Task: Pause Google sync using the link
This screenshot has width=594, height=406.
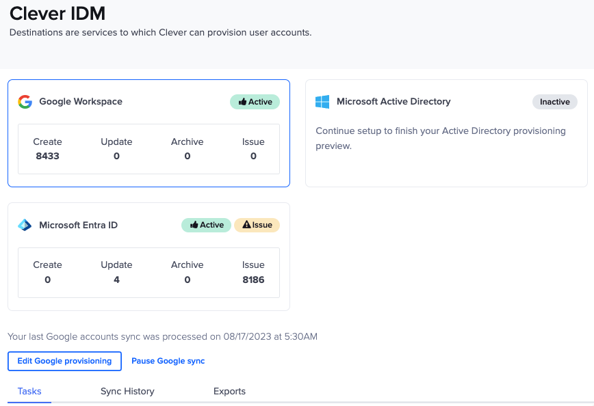Action: (168, 360)
